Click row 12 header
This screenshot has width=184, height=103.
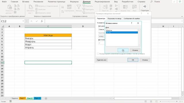(2, 63)
